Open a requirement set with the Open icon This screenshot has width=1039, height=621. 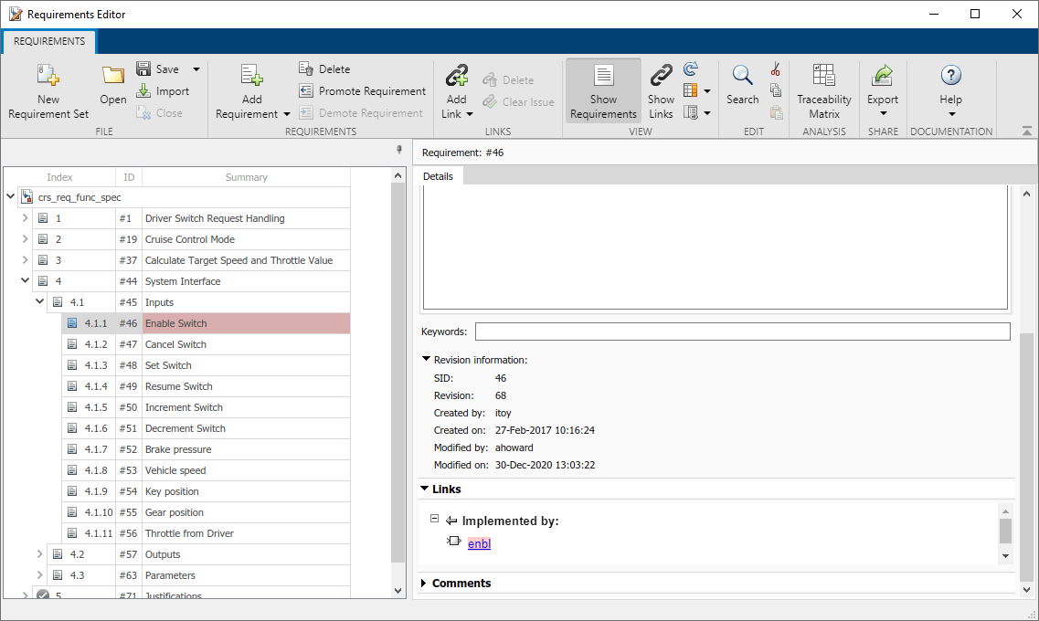point(113,77)
